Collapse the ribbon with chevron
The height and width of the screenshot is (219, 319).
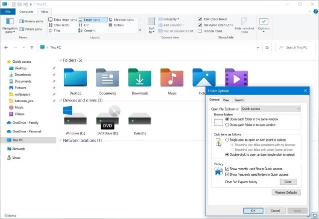tap(310, 11)
